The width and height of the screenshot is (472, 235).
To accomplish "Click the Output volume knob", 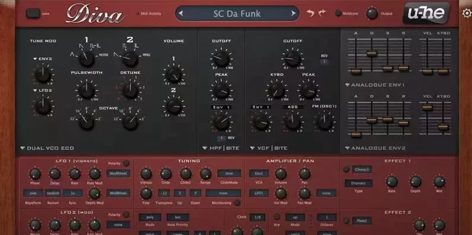I will (372, 14).
